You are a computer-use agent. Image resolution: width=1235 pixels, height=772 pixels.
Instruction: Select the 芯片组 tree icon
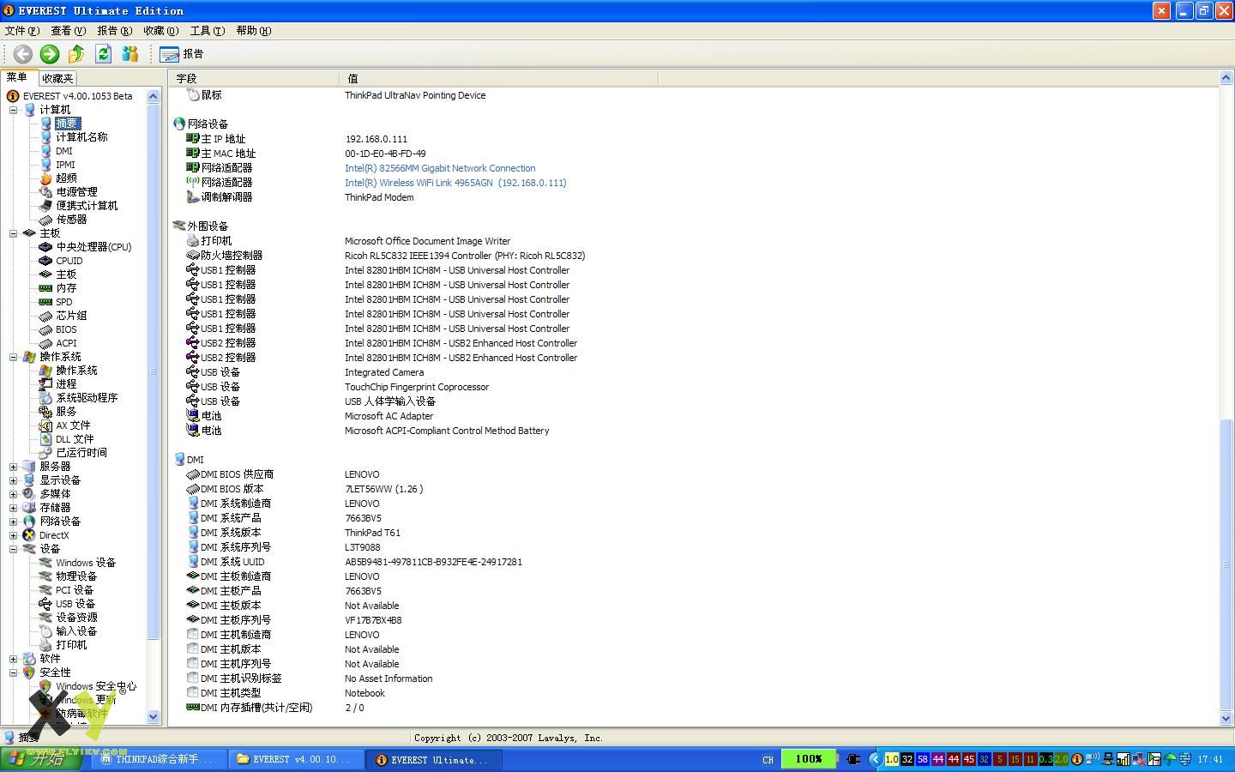(45, 316)
